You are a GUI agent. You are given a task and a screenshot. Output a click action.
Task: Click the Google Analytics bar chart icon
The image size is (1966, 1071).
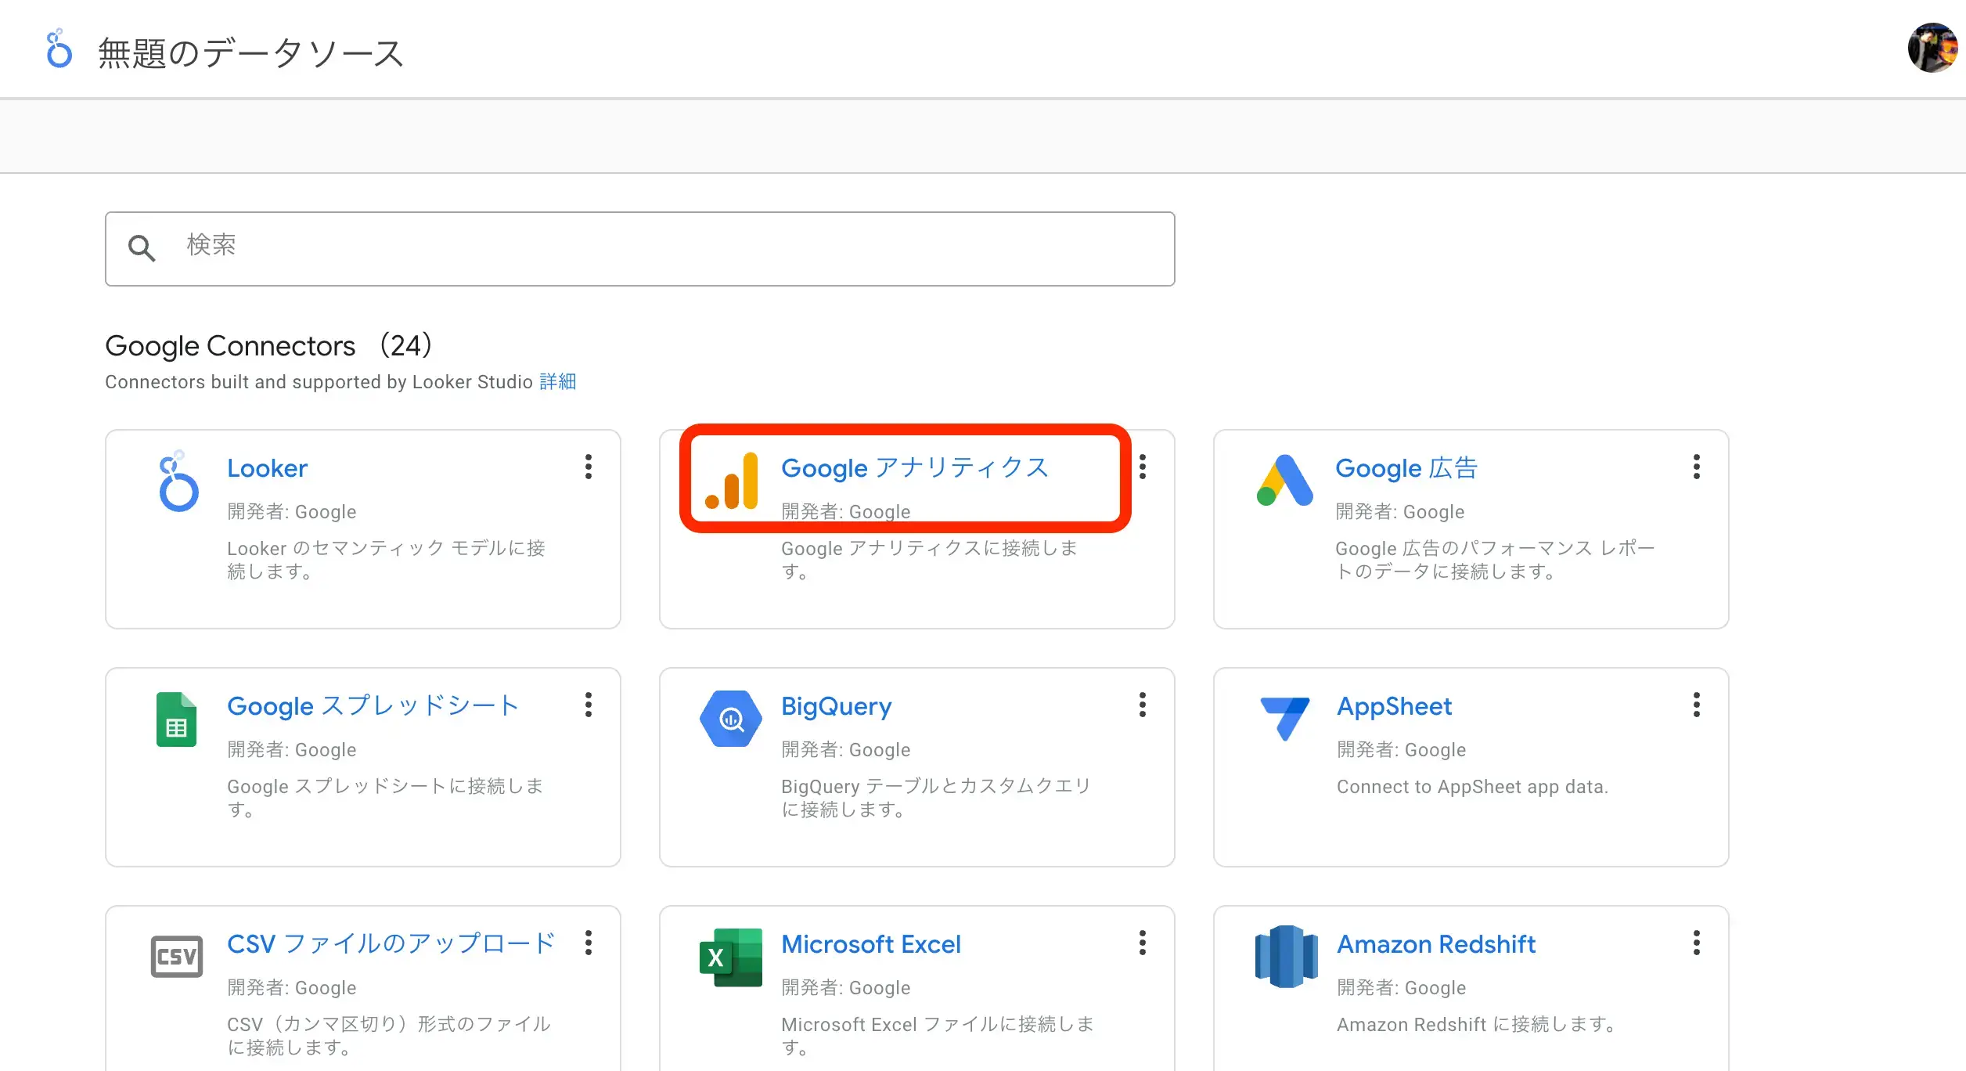pos(732,481)
